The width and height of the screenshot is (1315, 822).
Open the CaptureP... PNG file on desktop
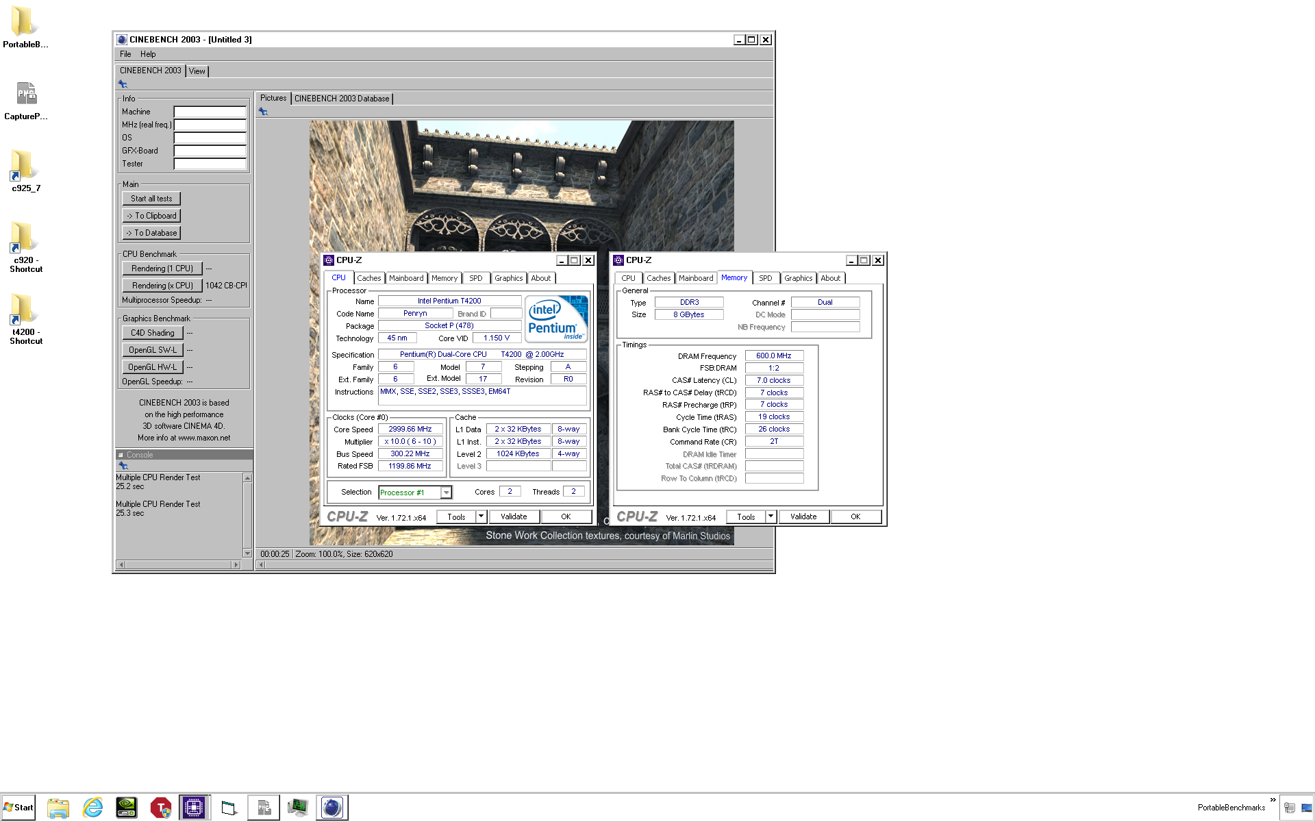click(25, 99)
